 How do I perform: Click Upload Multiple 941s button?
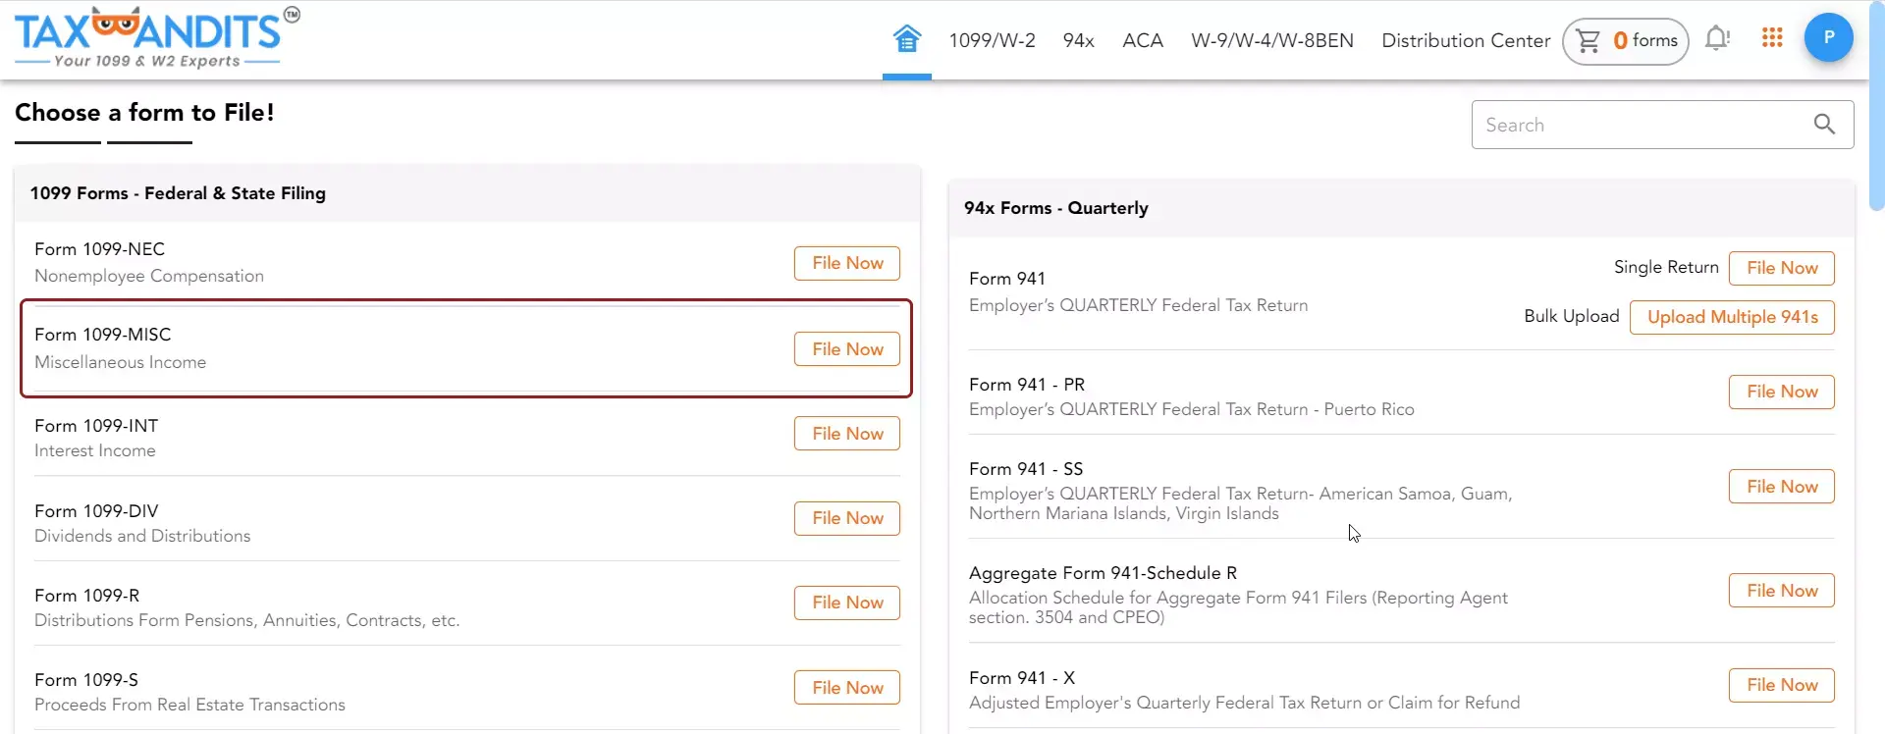(1732, 317)
